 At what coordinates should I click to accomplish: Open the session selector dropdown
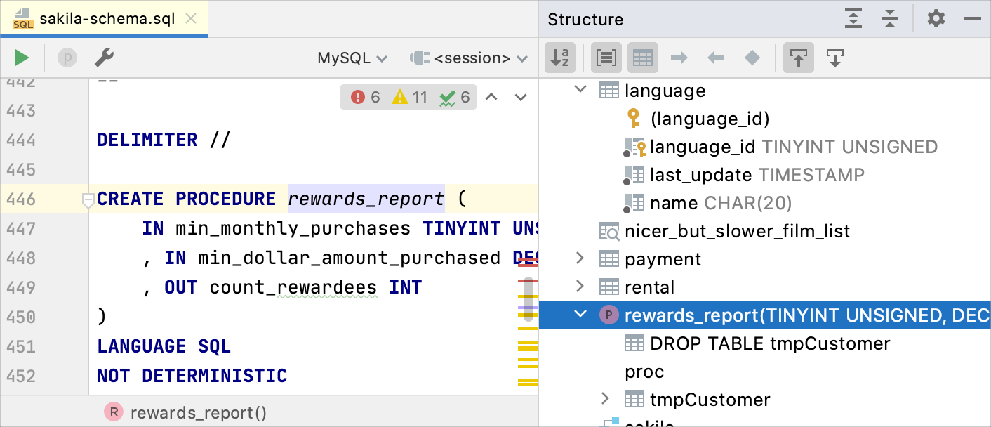(469, 58)
